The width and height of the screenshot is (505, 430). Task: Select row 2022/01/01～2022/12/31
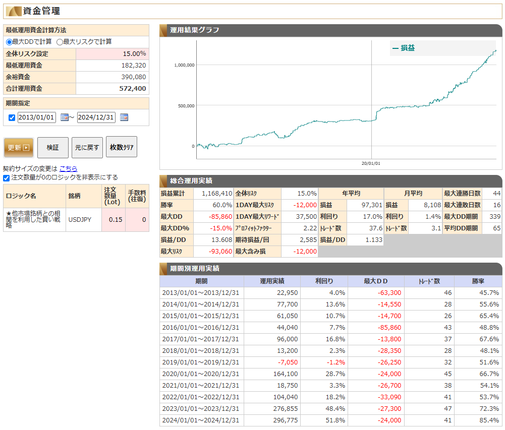pyautogui.click(x=331, y=397)
